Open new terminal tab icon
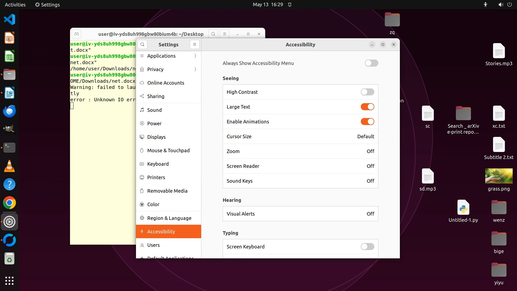This screenshot has width=517, height=291. pyautogui.click(x=76, y=34)
